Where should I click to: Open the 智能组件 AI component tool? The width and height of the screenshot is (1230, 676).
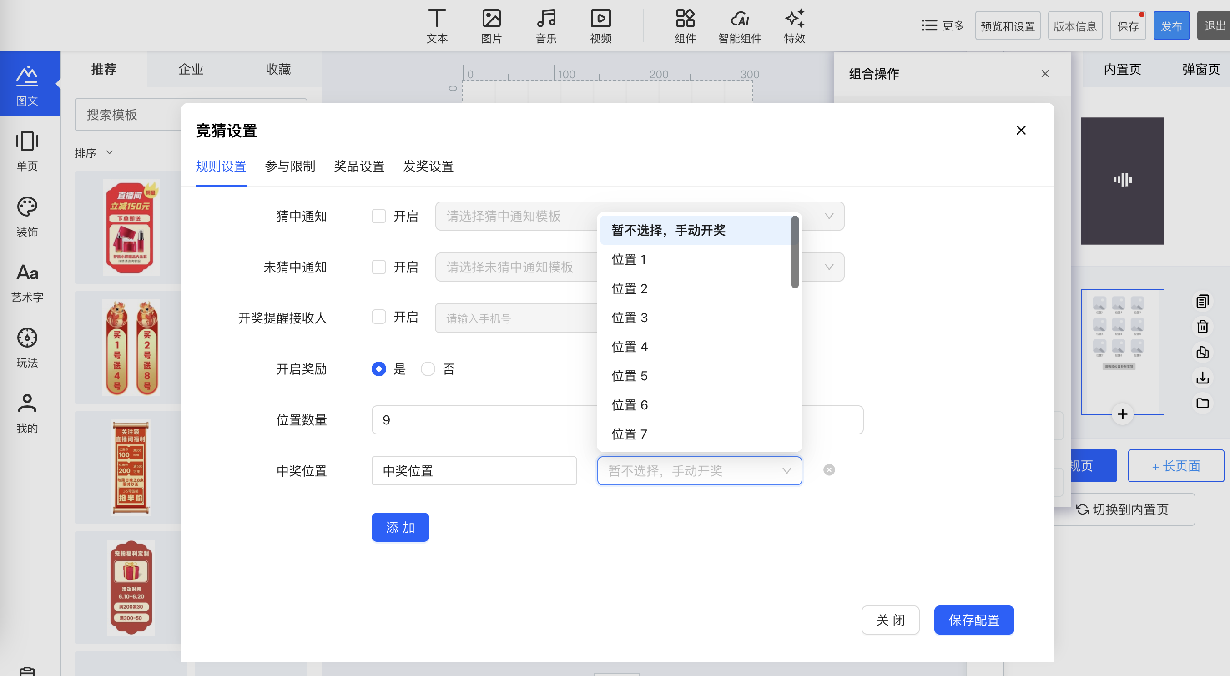click(x=739, y=26)
